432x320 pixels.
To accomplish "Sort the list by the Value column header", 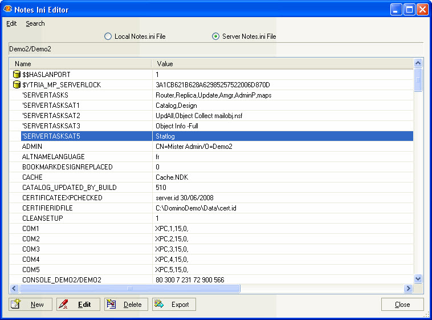I will click(282, 64).
